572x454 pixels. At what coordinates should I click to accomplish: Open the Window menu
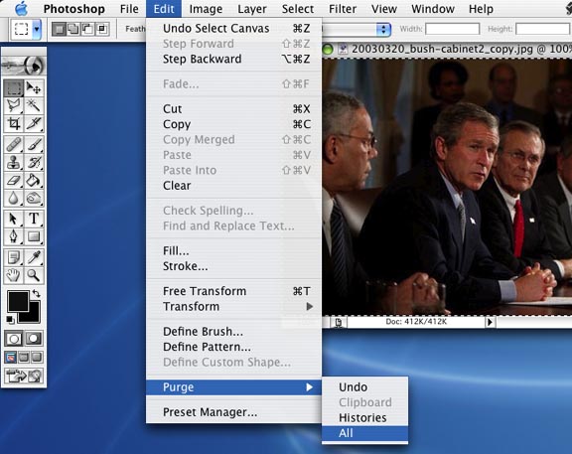point(433,9)
